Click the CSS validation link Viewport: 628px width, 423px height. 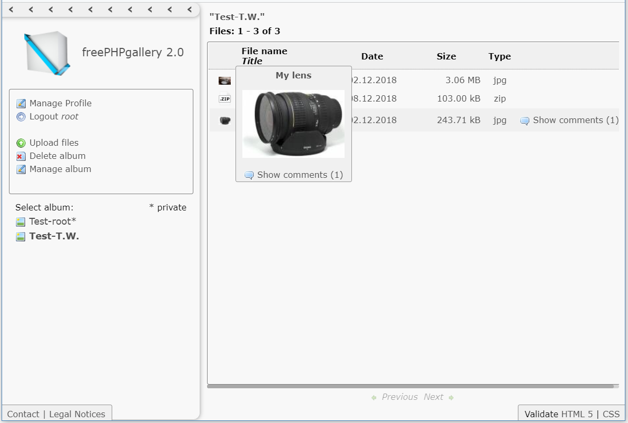(611, 414)
